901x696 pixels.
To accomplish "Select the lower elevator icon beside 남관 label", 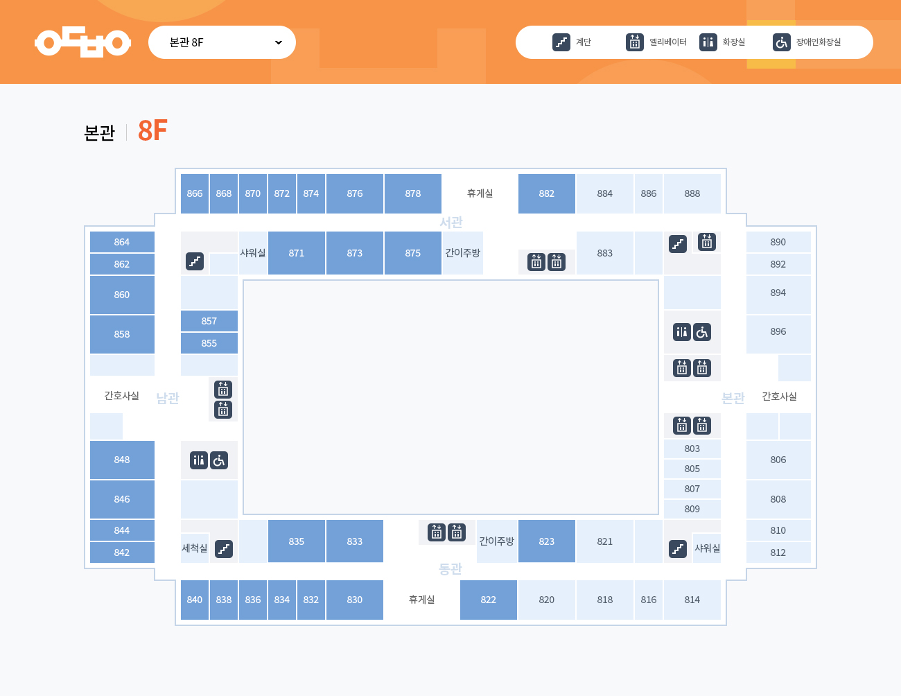I will (x=223, y=410).
